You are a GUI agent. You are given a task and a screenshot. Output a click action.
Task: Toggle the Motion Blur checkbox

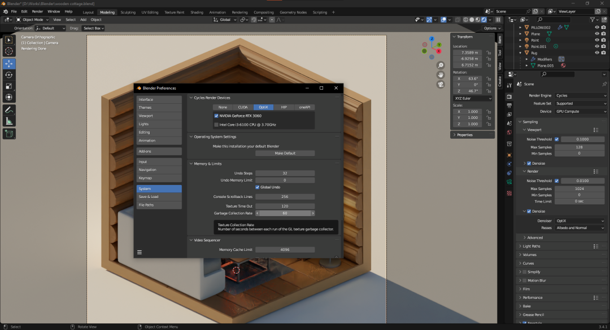[x=524, y=280]
